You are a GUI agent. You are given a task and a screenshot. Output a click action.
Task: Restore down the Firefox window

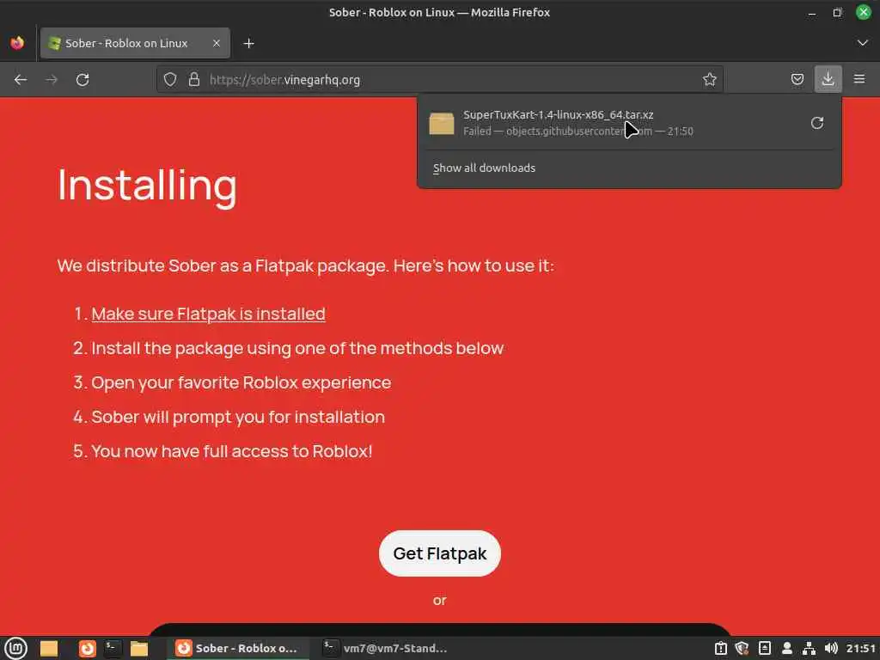tap(837, 12)
